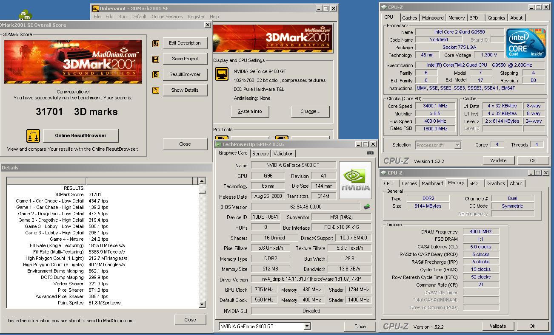This screenshot has width=554, height=335.
Task: Click the CPU-Z Core Speed value 3400.1 MHz
Action: coord(435,106)
